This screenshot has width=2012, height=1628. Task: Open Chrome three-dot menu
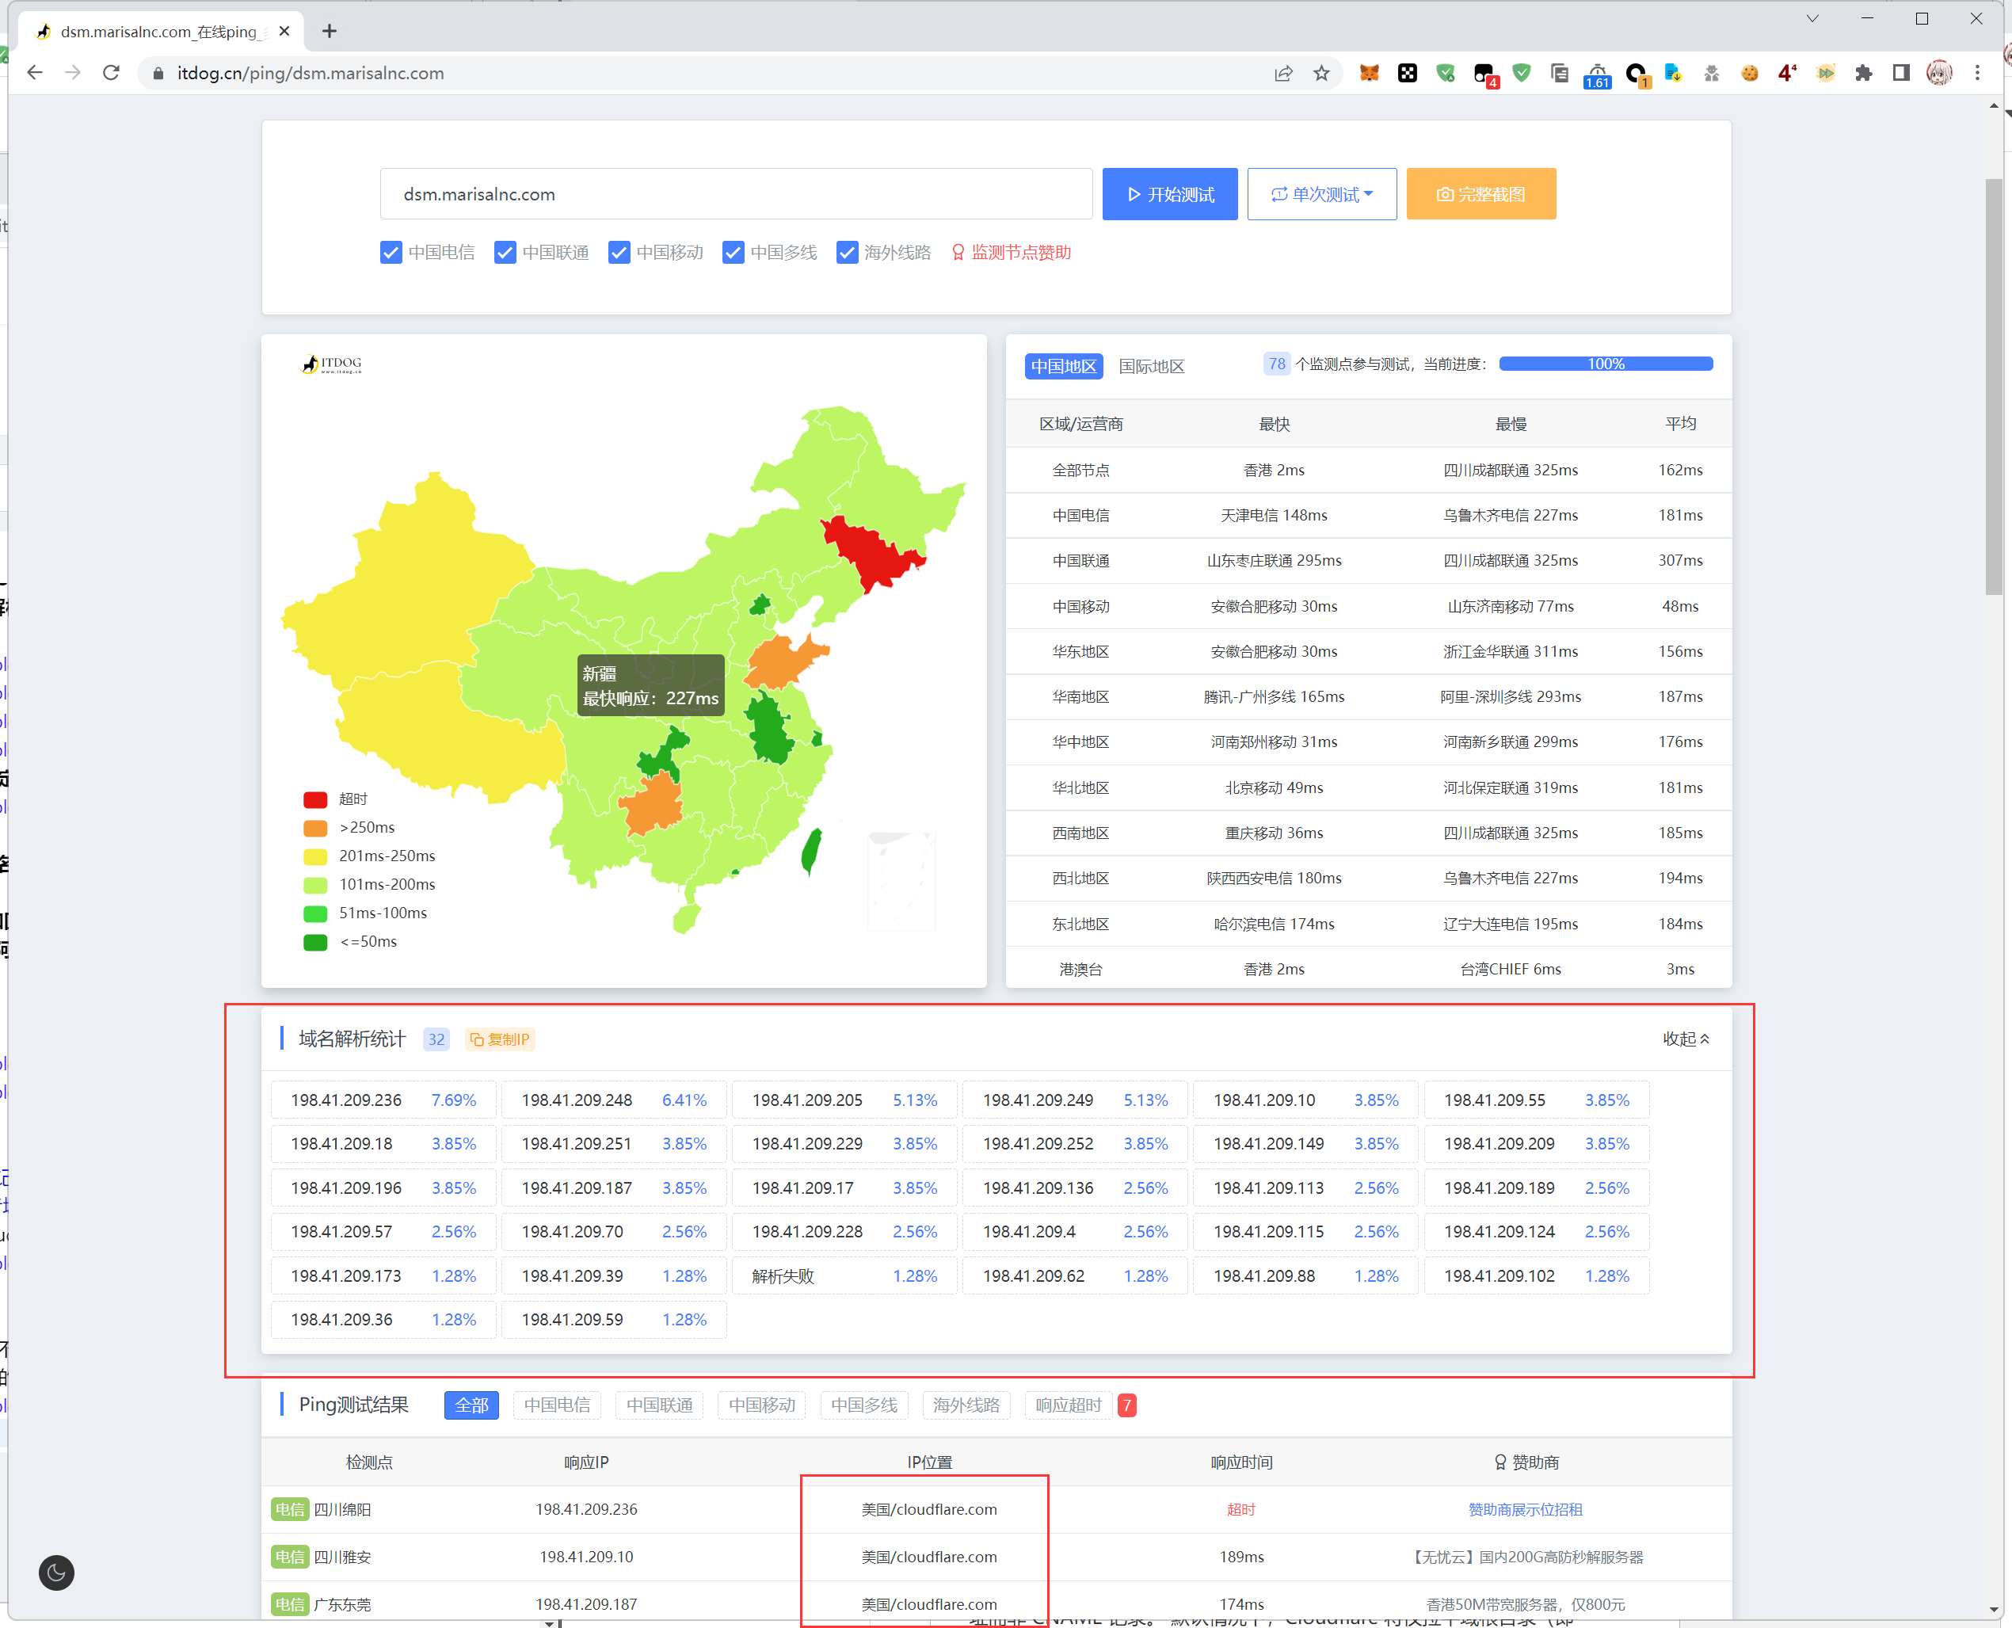pyautogui.click(x=1977, y=73)
